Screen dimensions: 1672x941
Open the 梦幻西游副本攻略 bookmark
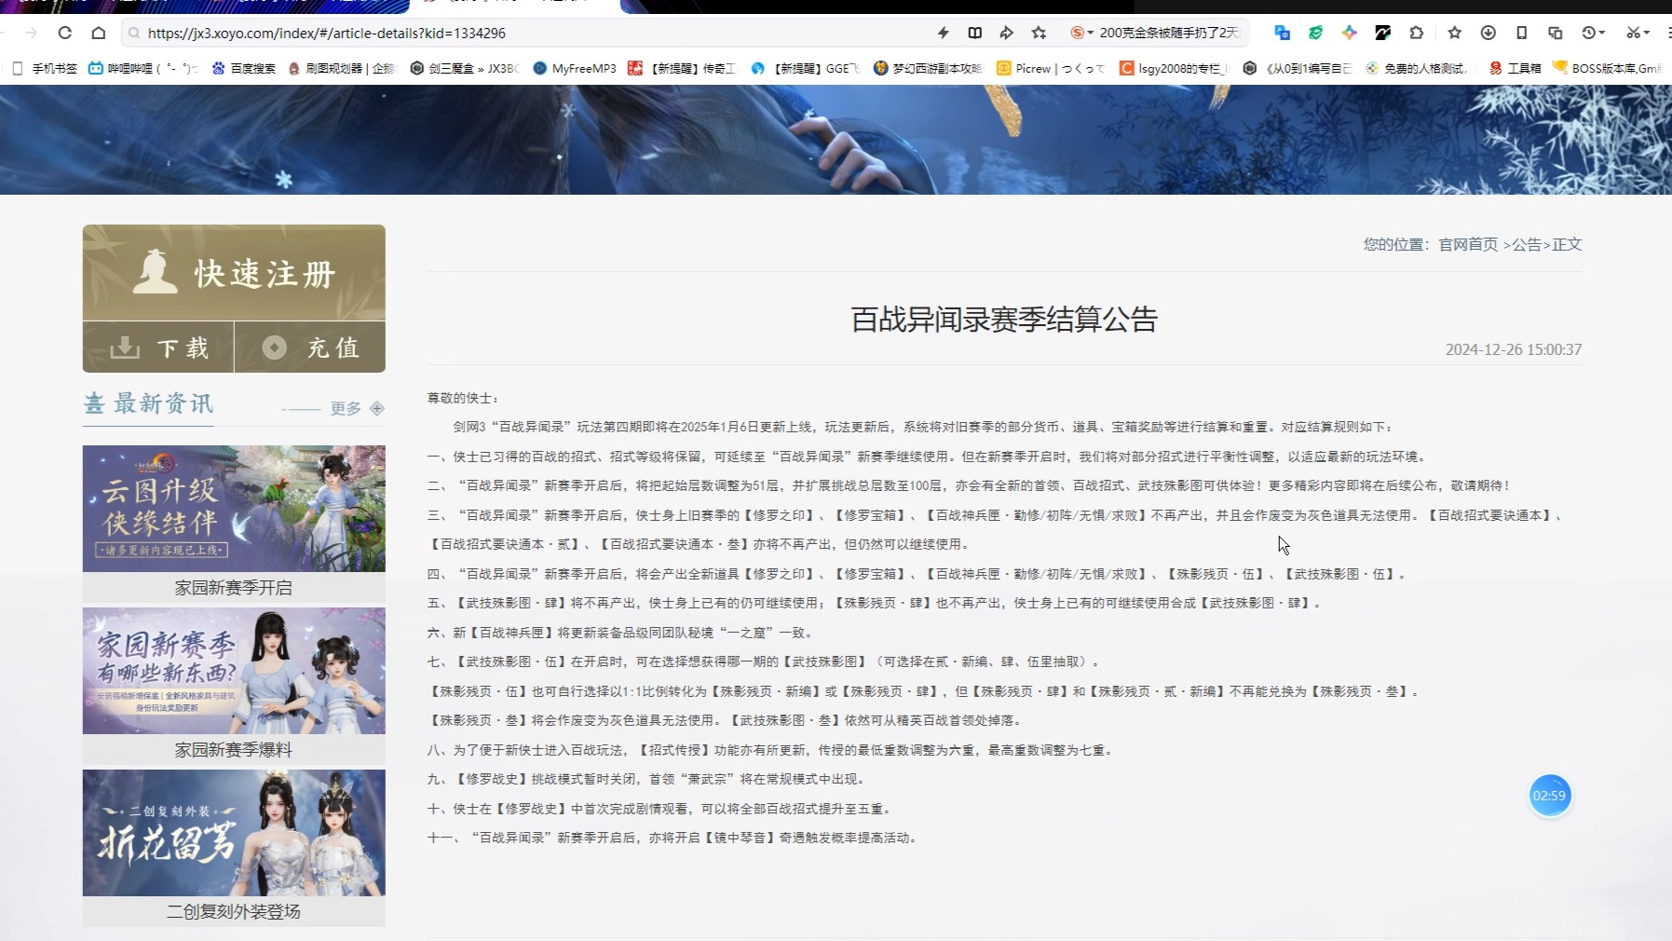pos(928,68)
